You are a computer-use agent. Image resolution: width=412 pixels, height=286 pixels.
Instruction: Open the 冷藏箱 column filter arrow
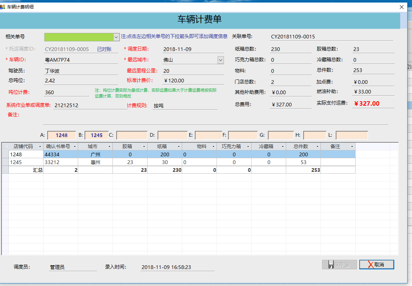pyautogui.click(x=283, y=147)
